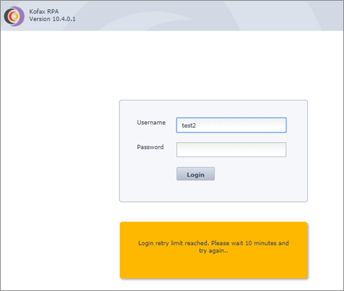Click the Password label
The height and width of the screenshot is (291, 344).
coord(150,147)
